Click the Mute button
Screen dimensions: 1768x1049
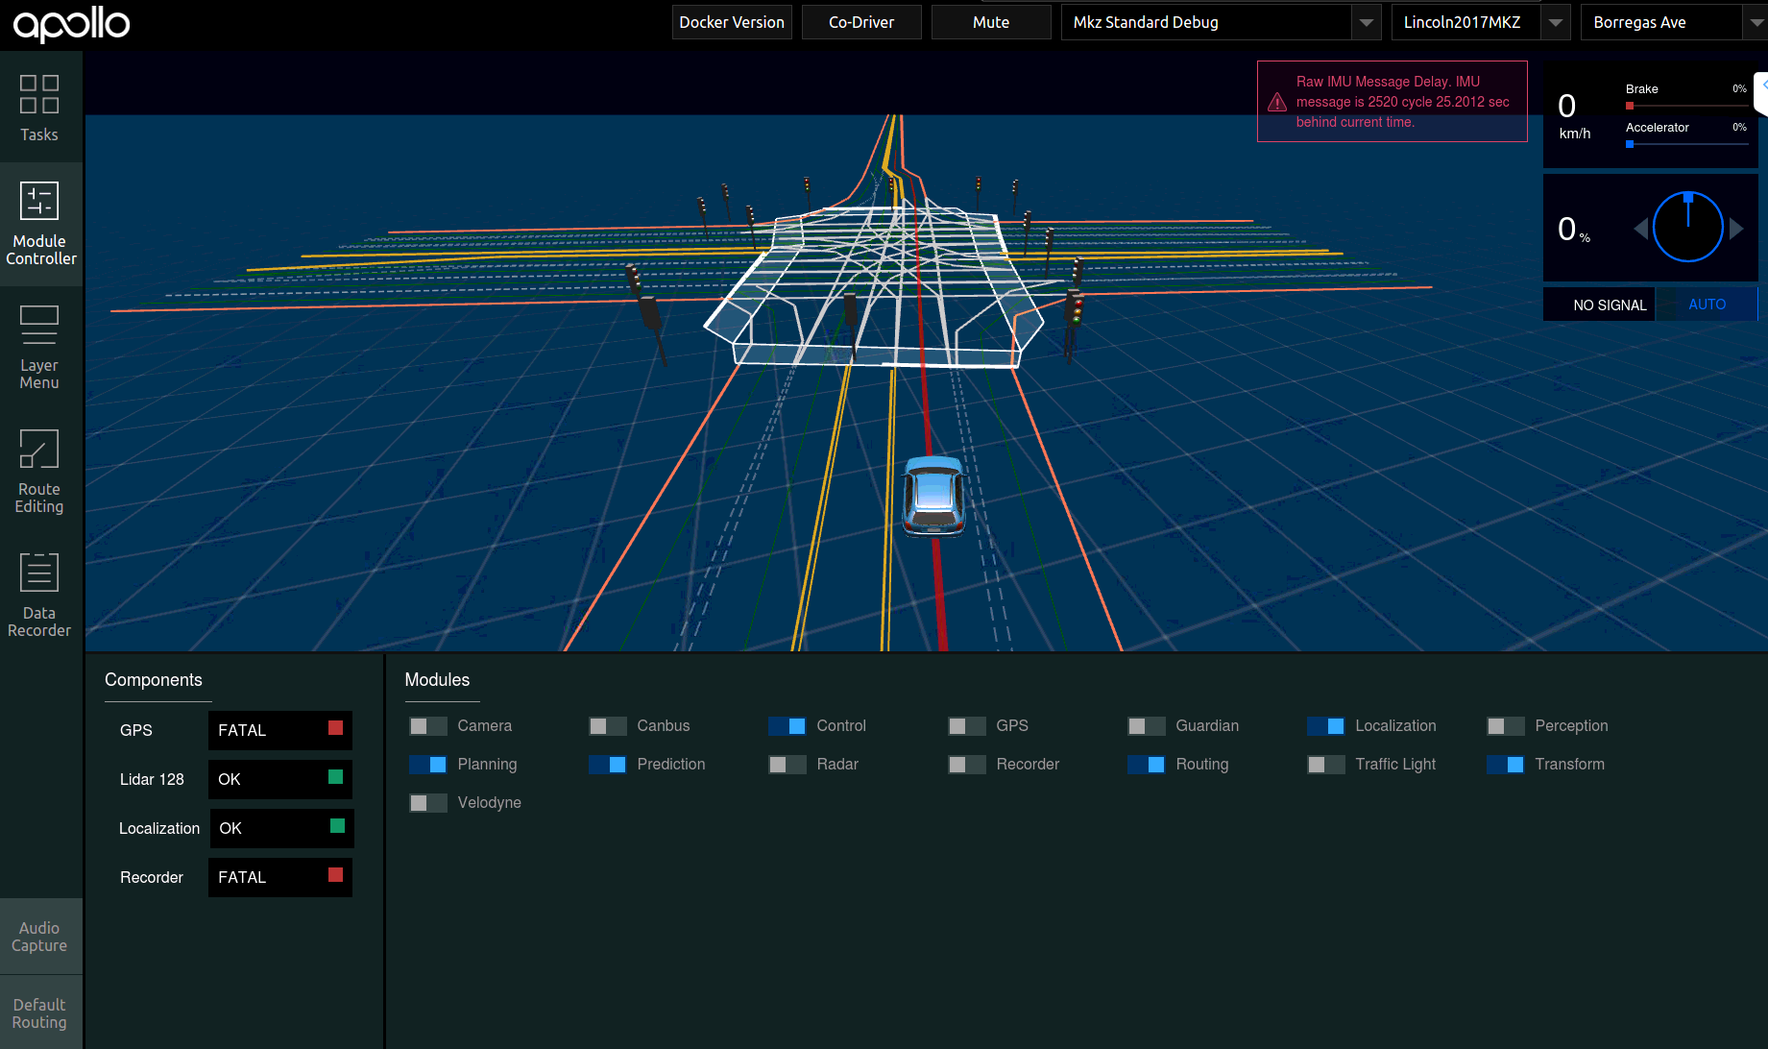[991, 22]
